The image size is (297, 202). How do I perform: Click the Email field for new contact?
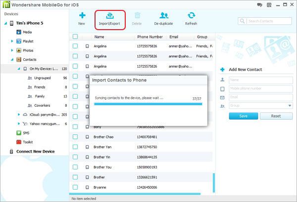261,97
